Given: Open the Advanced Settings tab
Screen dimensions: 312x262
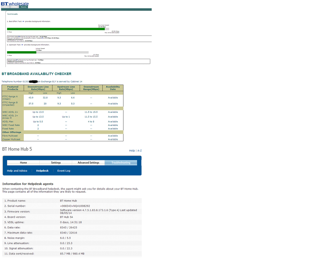Looking at the screenshot, I should pos(88,163).
